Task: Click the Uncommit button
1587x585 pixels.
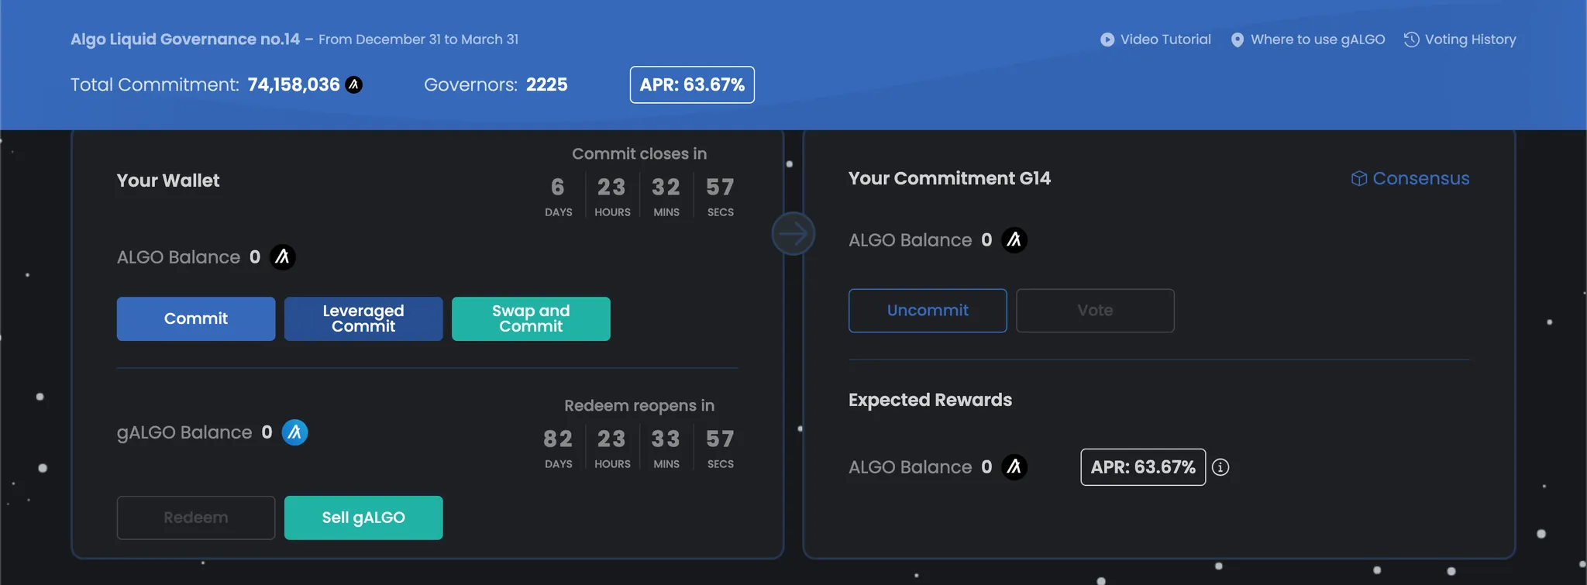Action: point(928,311)
